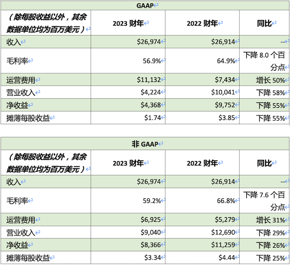This screenshot has width=290, height=265.
Task: Select the 下降 25% cell
Action: coord(264,257)
